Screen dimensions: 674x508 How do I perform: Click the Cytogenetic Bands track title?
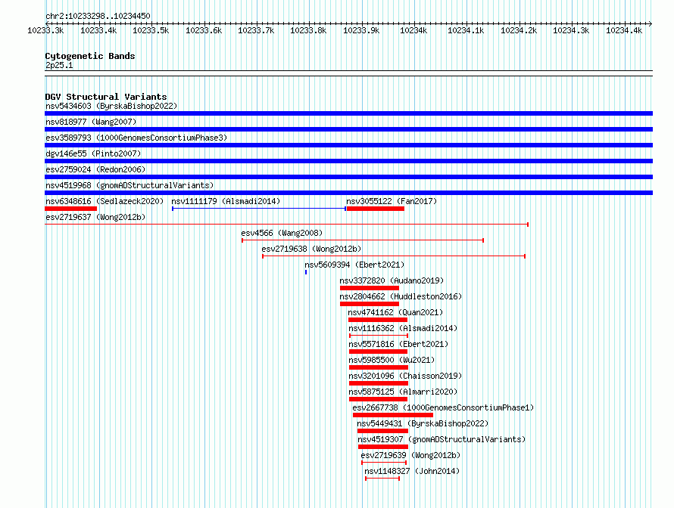90,56
